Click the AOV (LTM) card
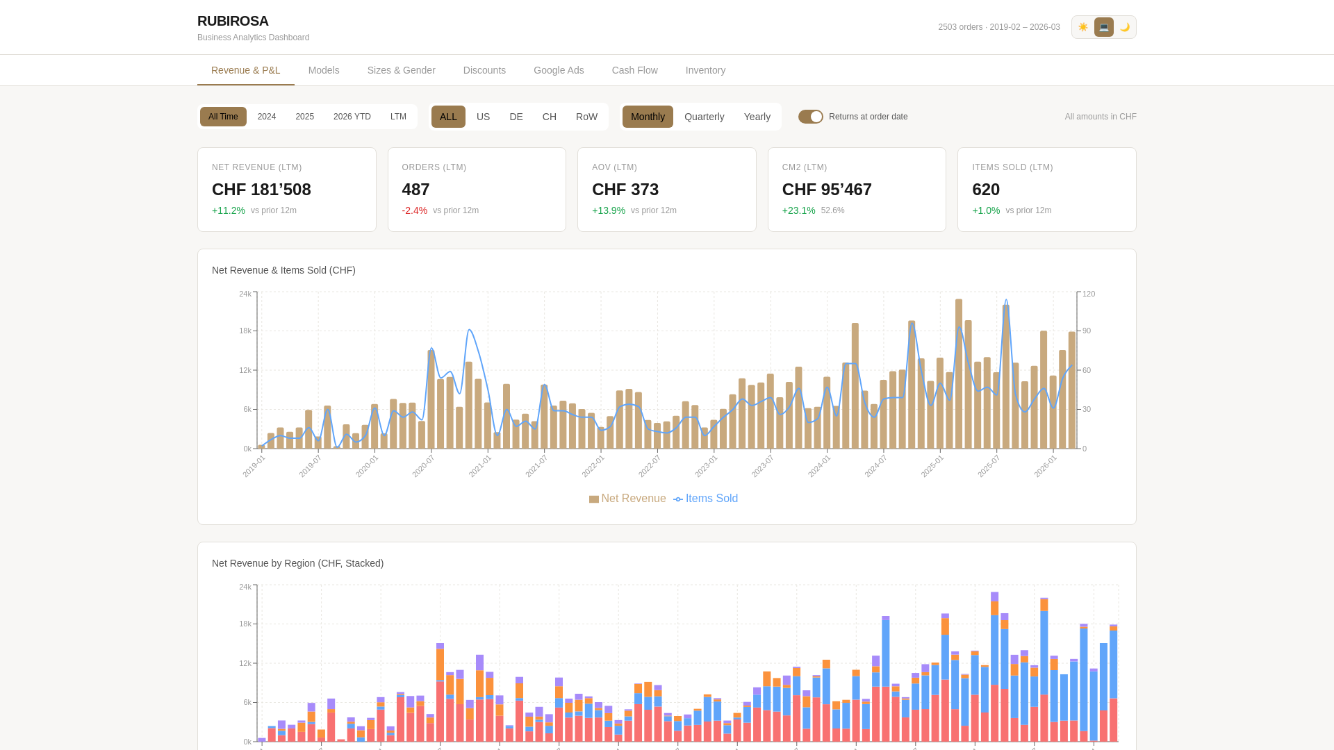1334x750 pixels. pos(667,190)
